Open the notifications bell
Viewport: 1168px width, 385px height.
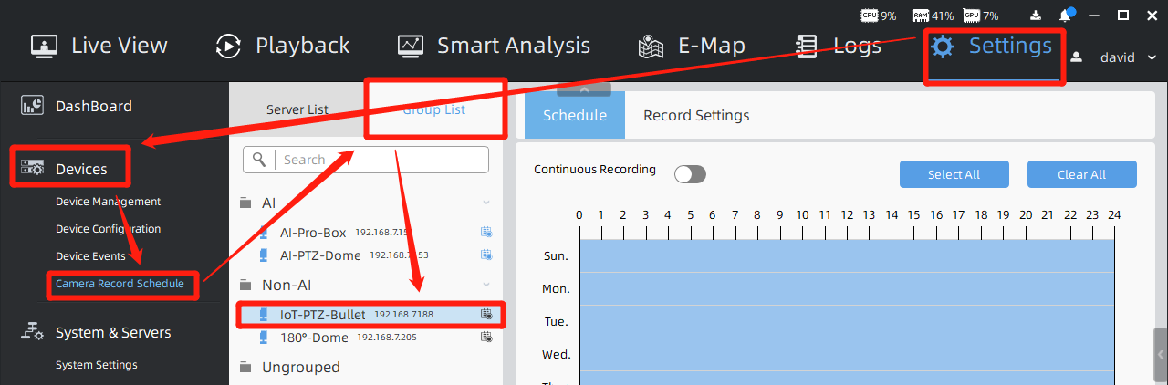click(x=1066, y=16)
